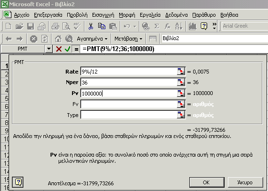Screen dimensions: 268x191
Task: Click the Chart Wizard icon
Action: (x=193, y=26)
